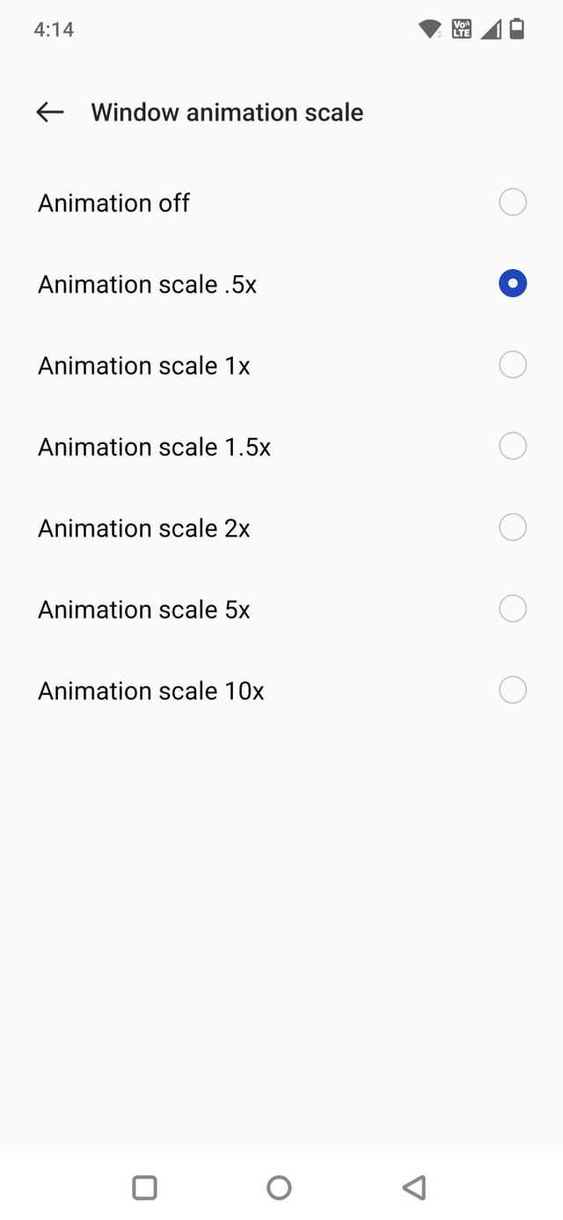Choose the Animation scale 2x label
The image size is (563, 1220).
[143, 528]
